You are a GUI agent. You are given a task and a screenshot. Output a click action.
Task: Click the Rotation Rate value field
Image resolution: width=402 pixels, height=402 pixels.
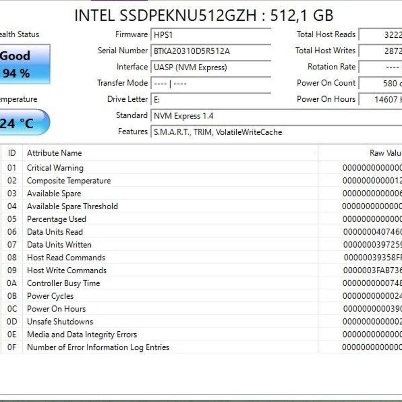click(380, 67)
